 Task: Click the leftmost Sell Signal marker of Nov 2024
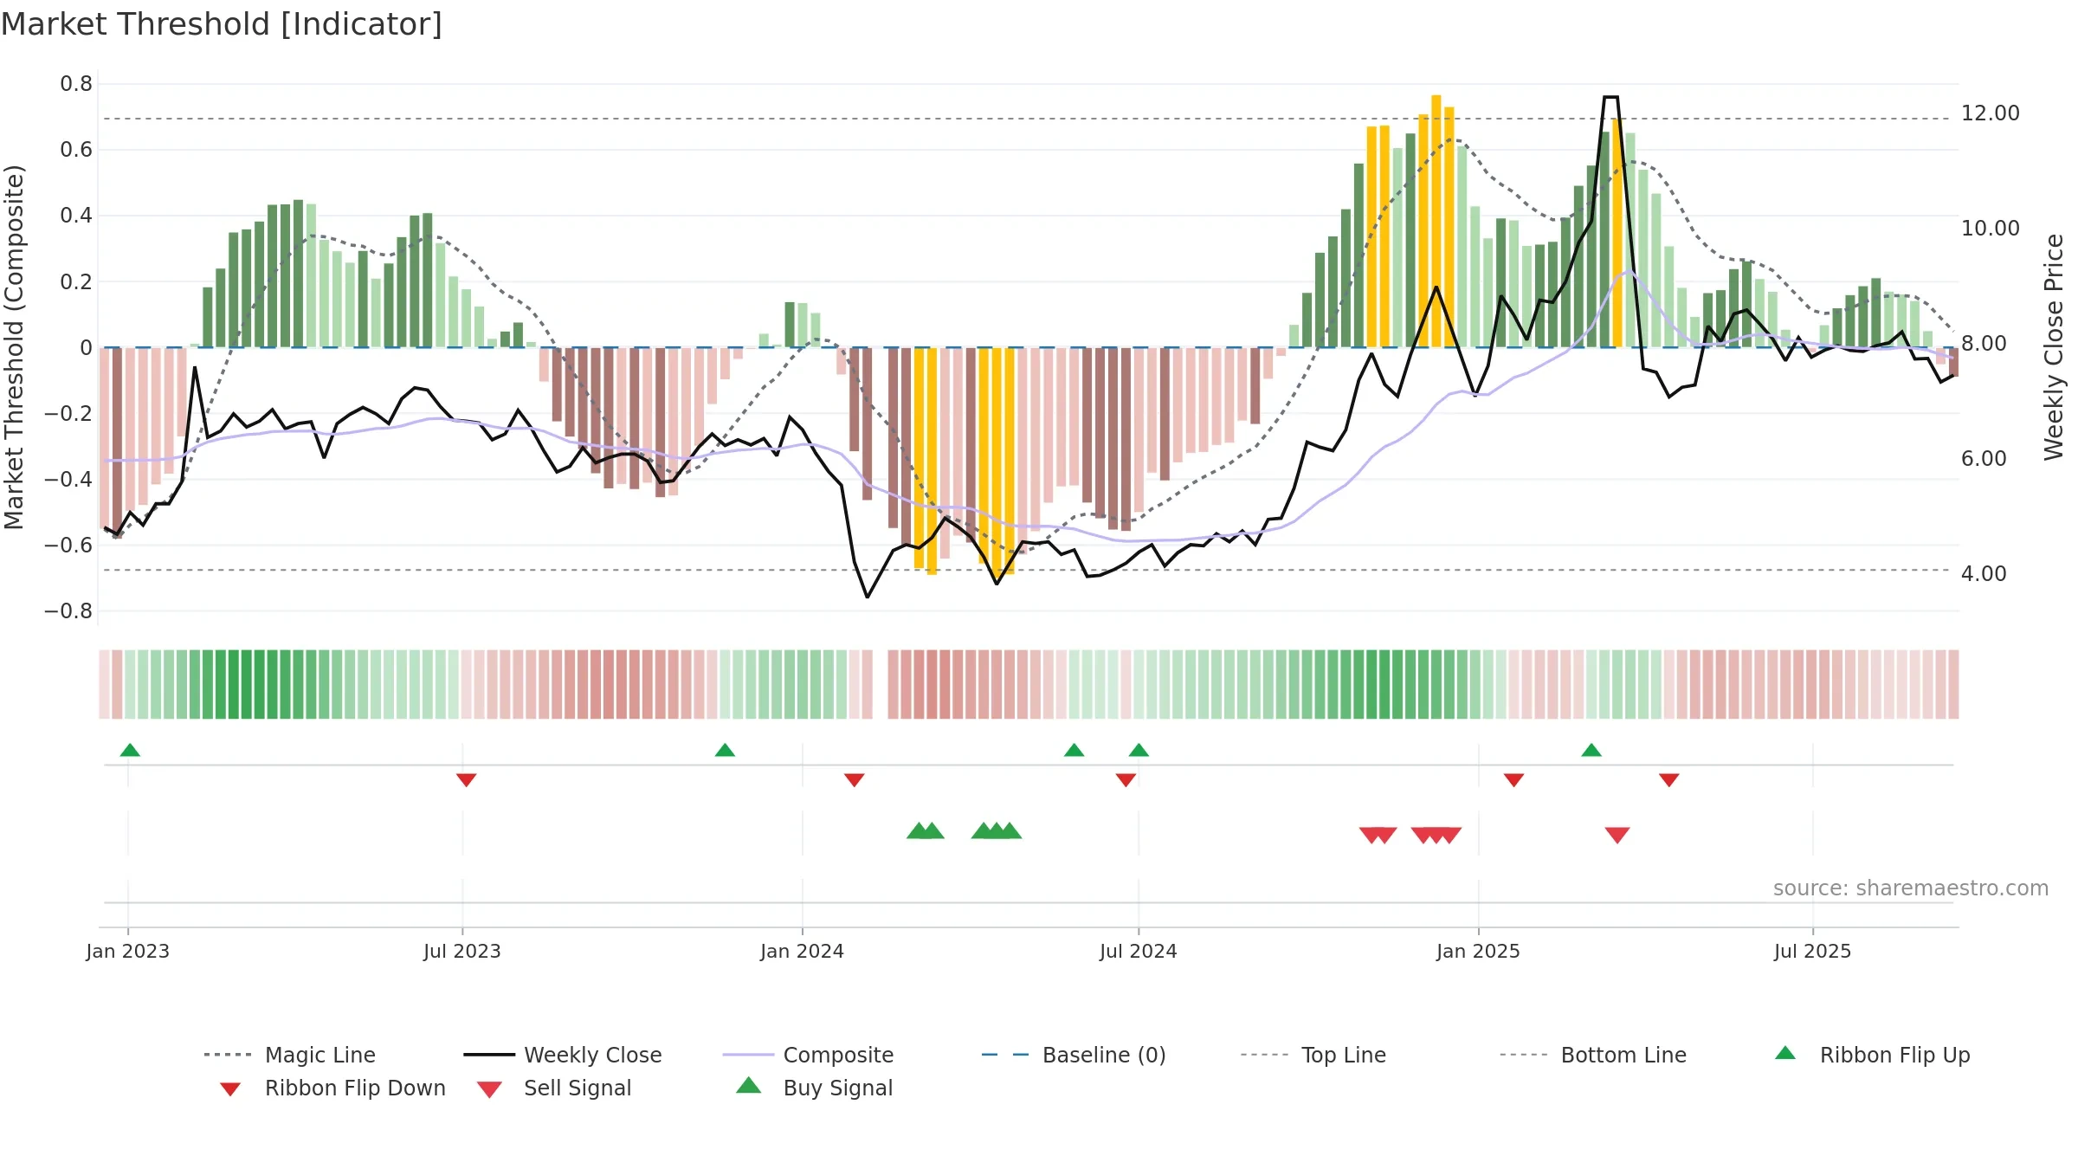click(x=1371, y=835)
